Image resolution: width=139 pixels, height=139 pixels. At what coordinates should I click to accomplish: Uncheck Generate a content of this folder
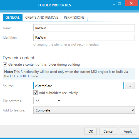click(5, 64)
